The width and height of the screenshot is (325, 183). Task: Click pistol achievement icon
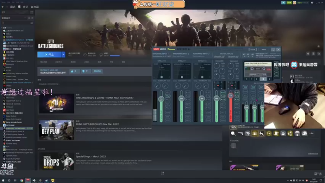[x=240, y=133]
